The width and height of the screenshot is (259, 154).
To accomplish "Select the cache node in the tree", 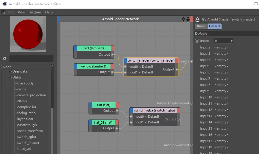I will [x=22, y=89].
